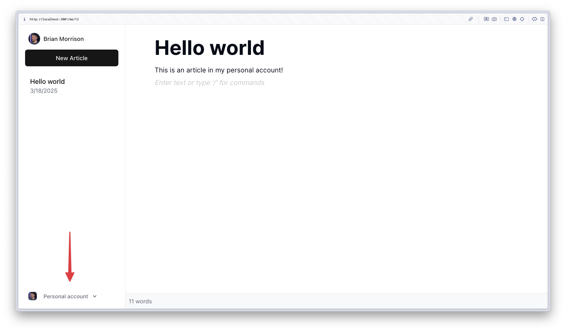This screenshot has height=332, width=566.
Task: Click the Hello world article title heading
Action: click(209, 48)
